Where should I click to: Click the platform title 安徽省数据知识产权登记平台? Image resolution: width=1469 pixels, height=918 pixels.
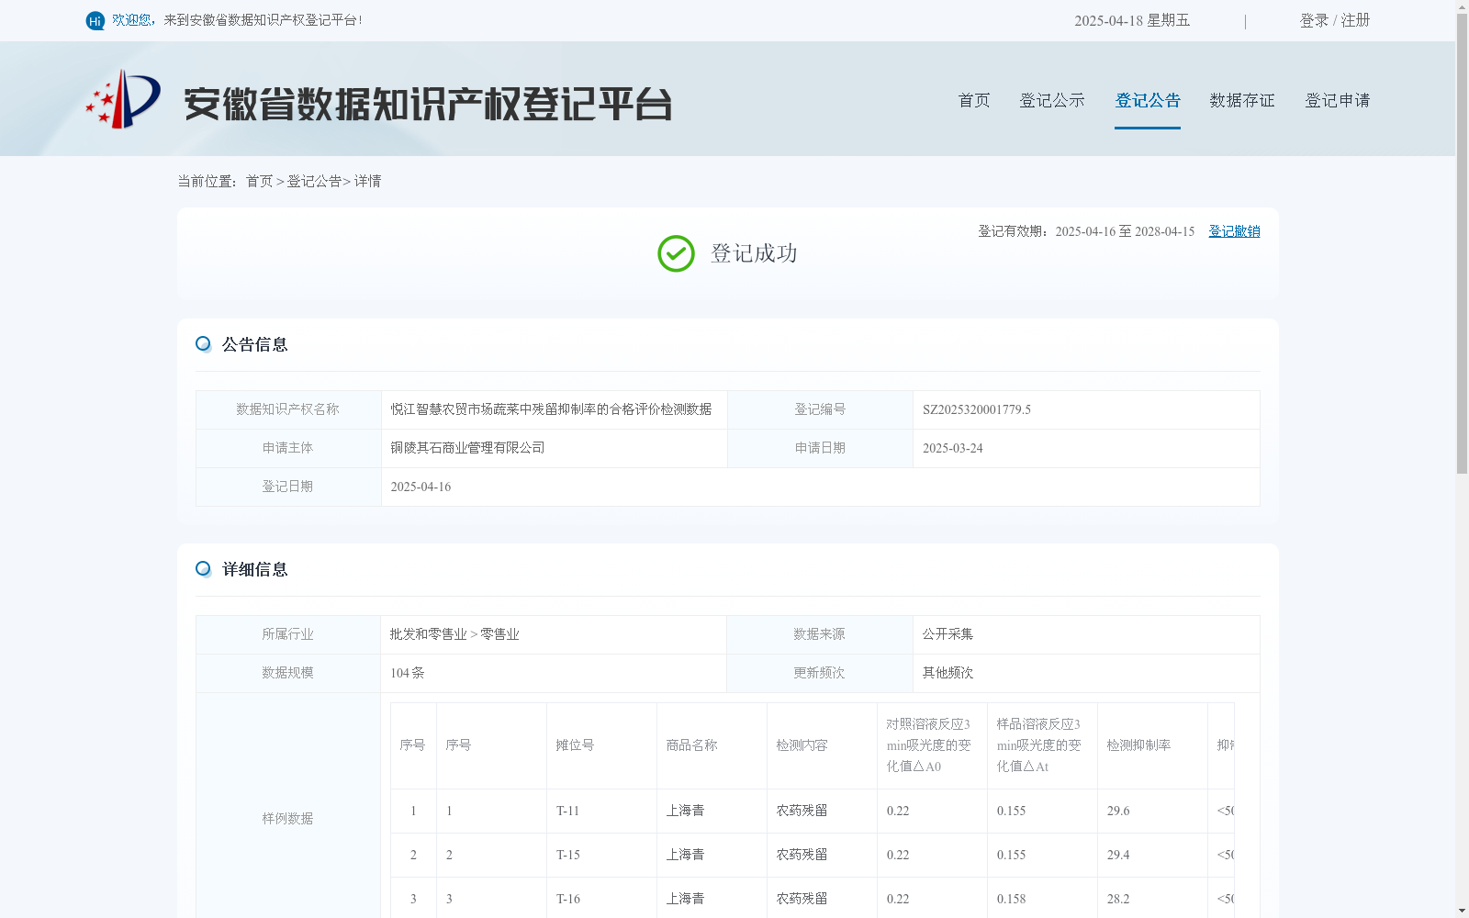pyautogui.click(x=428, y=104)
